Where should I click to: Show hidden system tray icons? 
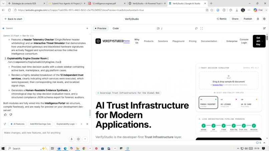238,148
